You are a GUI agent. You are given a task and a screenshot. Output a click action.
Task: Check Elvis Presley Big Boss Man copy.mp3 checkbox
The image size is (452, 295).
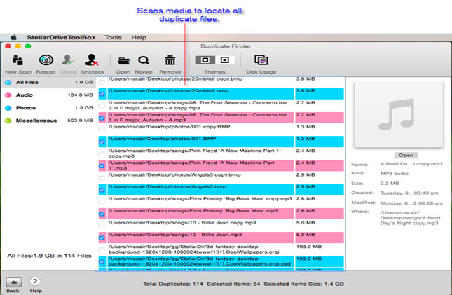[102, 202]
